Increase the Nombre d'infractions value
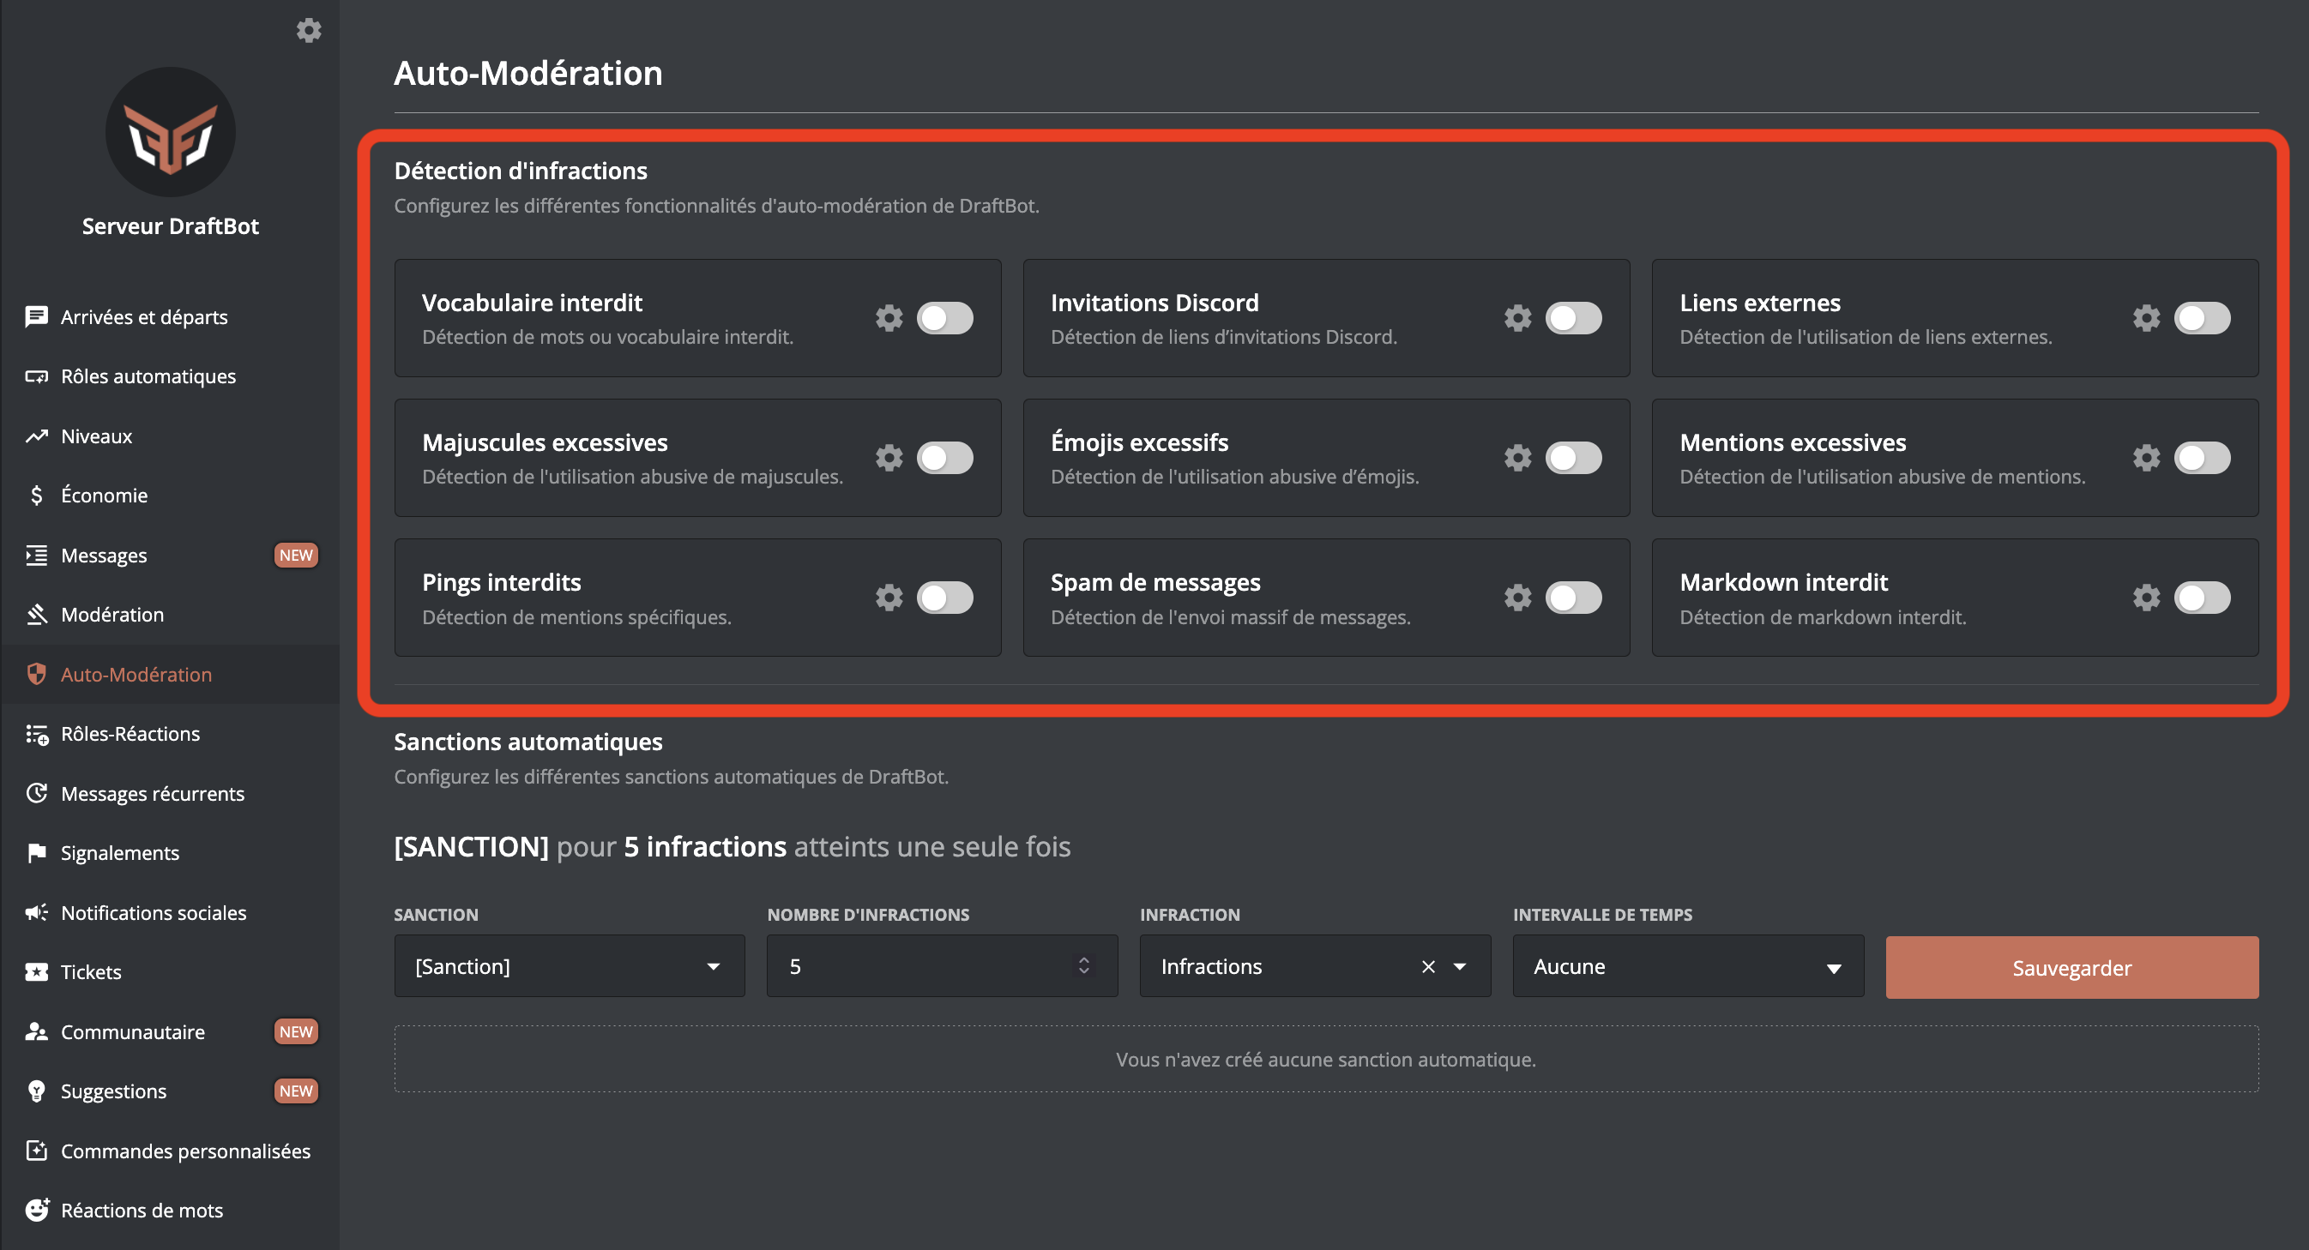 pos(1083,959)
